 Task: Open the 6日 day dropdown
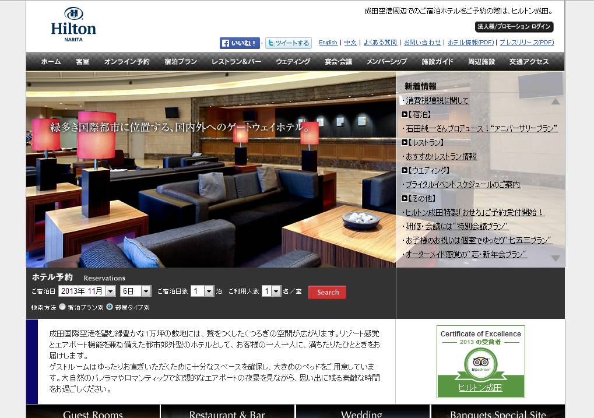(136, 291)
